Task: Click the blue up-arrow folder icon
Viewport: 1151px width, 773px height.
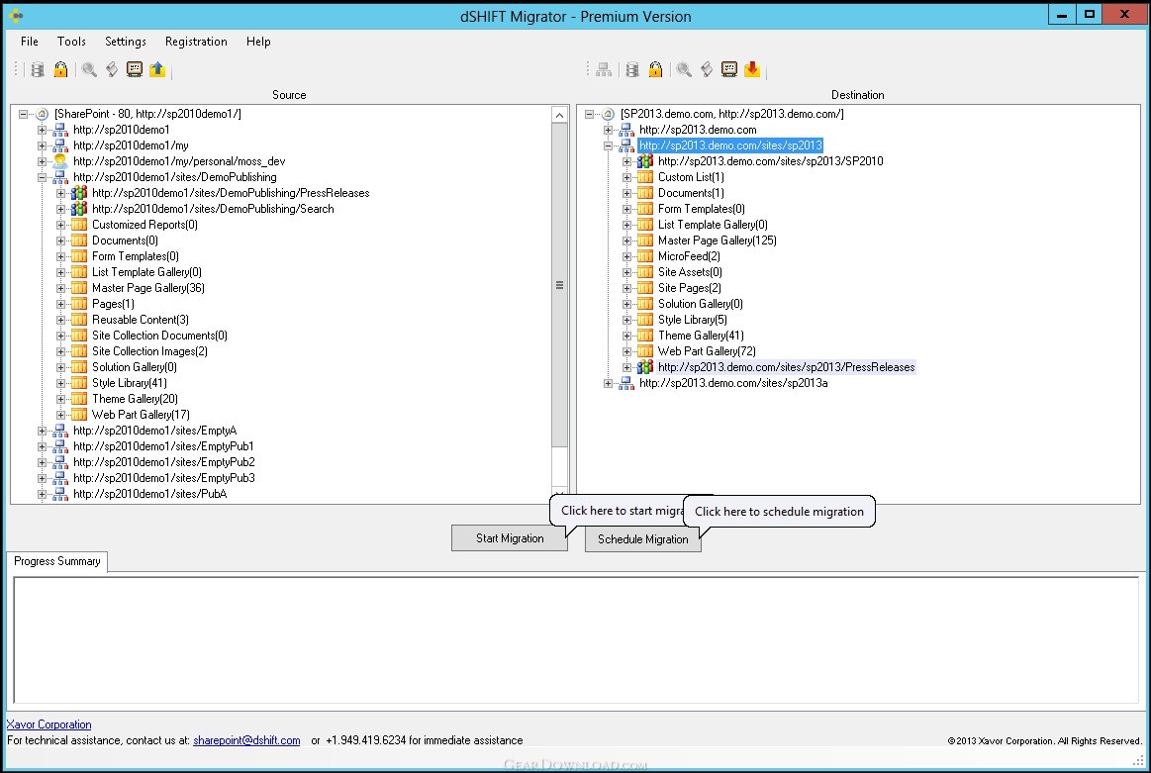Action: point(157,69)
